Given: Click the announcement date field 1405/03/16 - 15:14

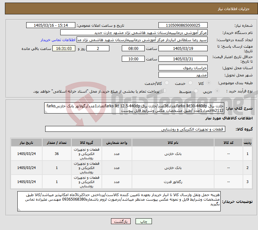Looking at the screenshot, I should (x=51, y=25).
